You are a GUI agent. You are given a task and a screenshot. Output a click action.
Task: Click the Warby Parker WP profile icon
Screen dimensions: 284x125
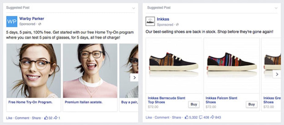click(12, 21)
